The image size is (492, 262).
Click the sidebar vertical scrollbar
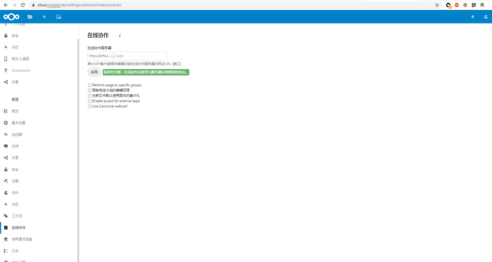(78, 150)
